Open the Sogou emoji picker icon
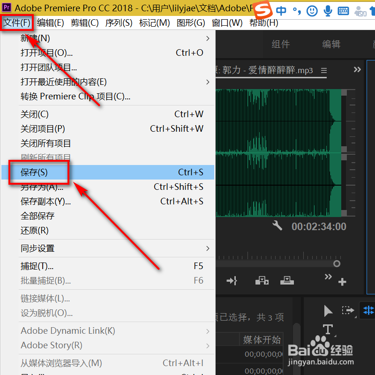375x375 pixels. coord(312,10)
